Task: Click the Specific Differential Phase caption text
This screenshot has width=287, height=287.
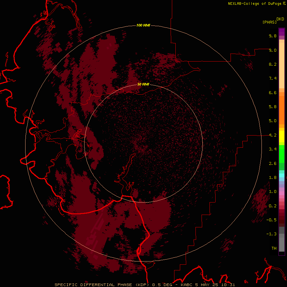Action: (x=145, y=285)
